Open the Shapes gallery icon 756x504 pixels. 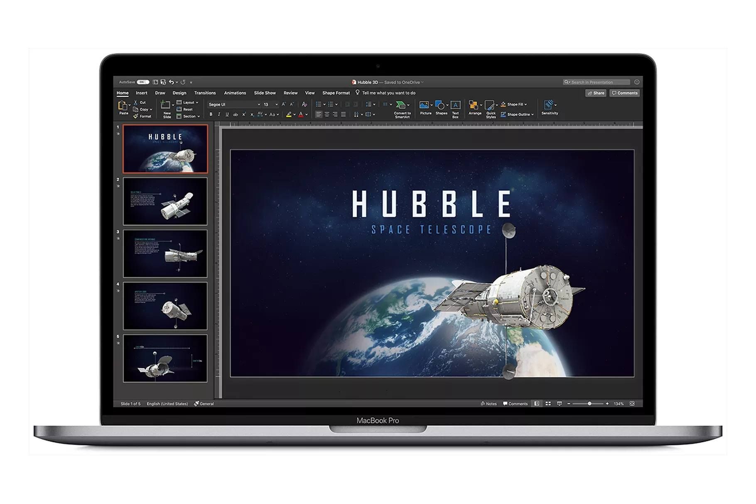(x=440, y=105)
